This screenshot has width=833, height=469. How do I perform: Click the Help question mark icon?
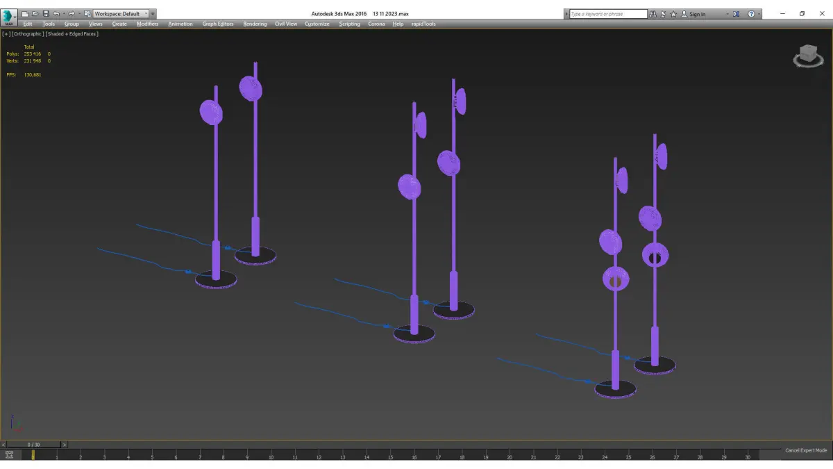[751, 14]
